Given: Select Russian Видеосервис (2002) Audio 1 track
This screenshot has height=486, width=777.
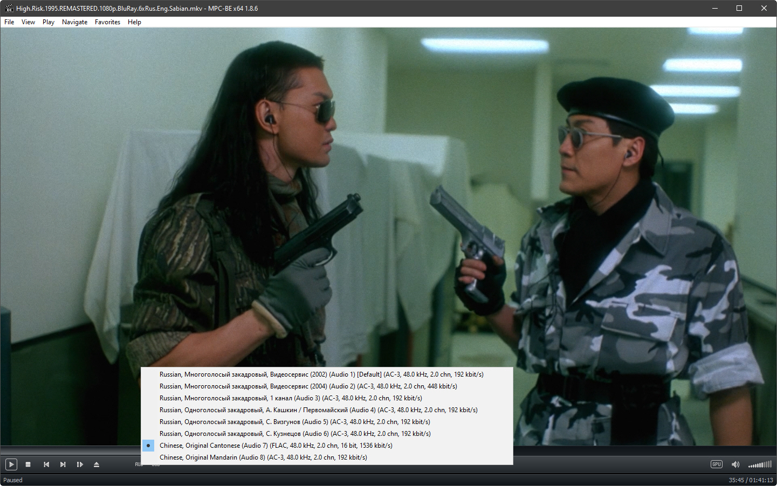Looking at the screenshot, I should [327, 374].
